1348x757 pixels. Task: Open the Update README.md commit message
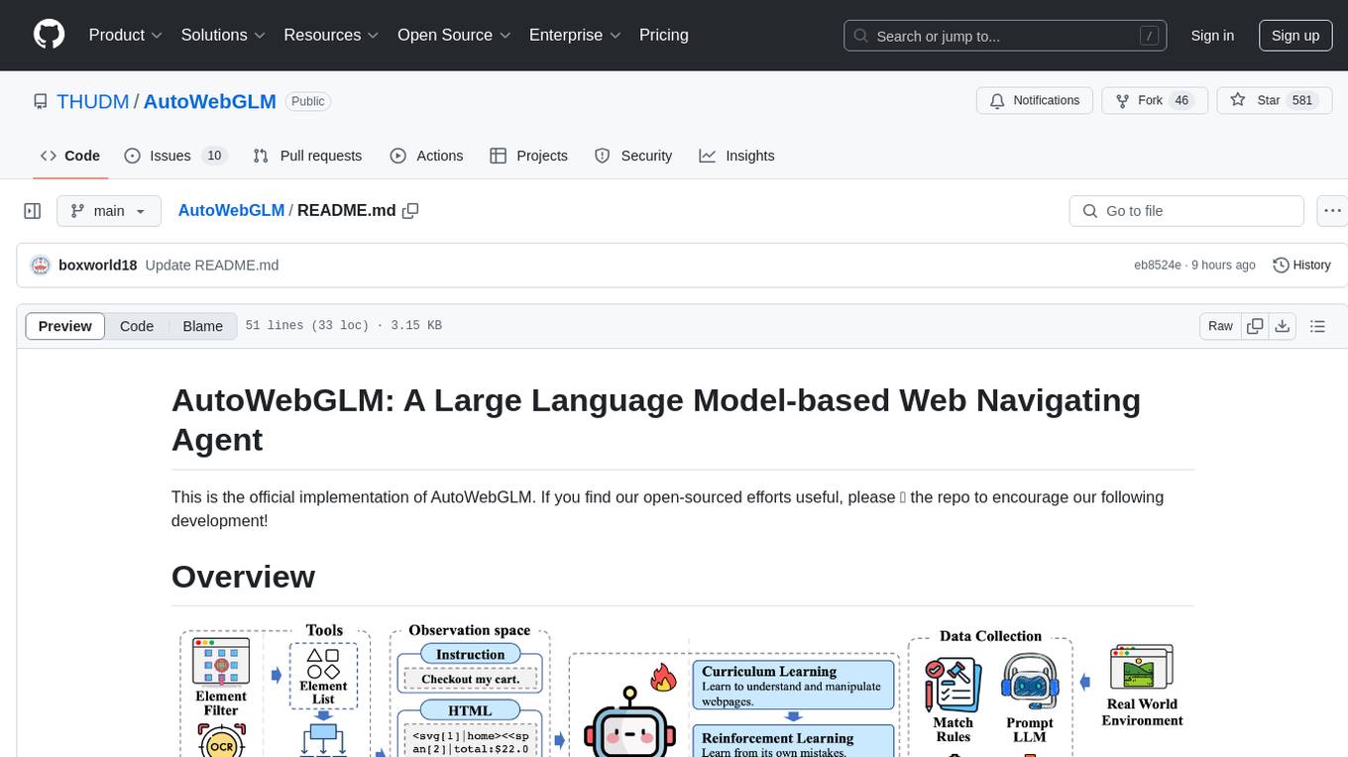[x=212, y=266]
